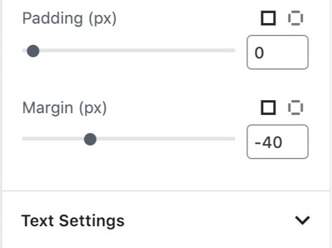The width and height of the screenshot is (332, 248).
Task: Click the middle of the Margin slider track
Action: [128, 139]
